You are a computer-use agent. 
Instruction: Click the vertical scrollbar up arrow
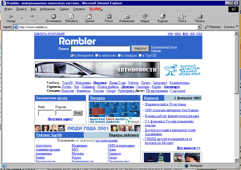[x=236, y=33]
